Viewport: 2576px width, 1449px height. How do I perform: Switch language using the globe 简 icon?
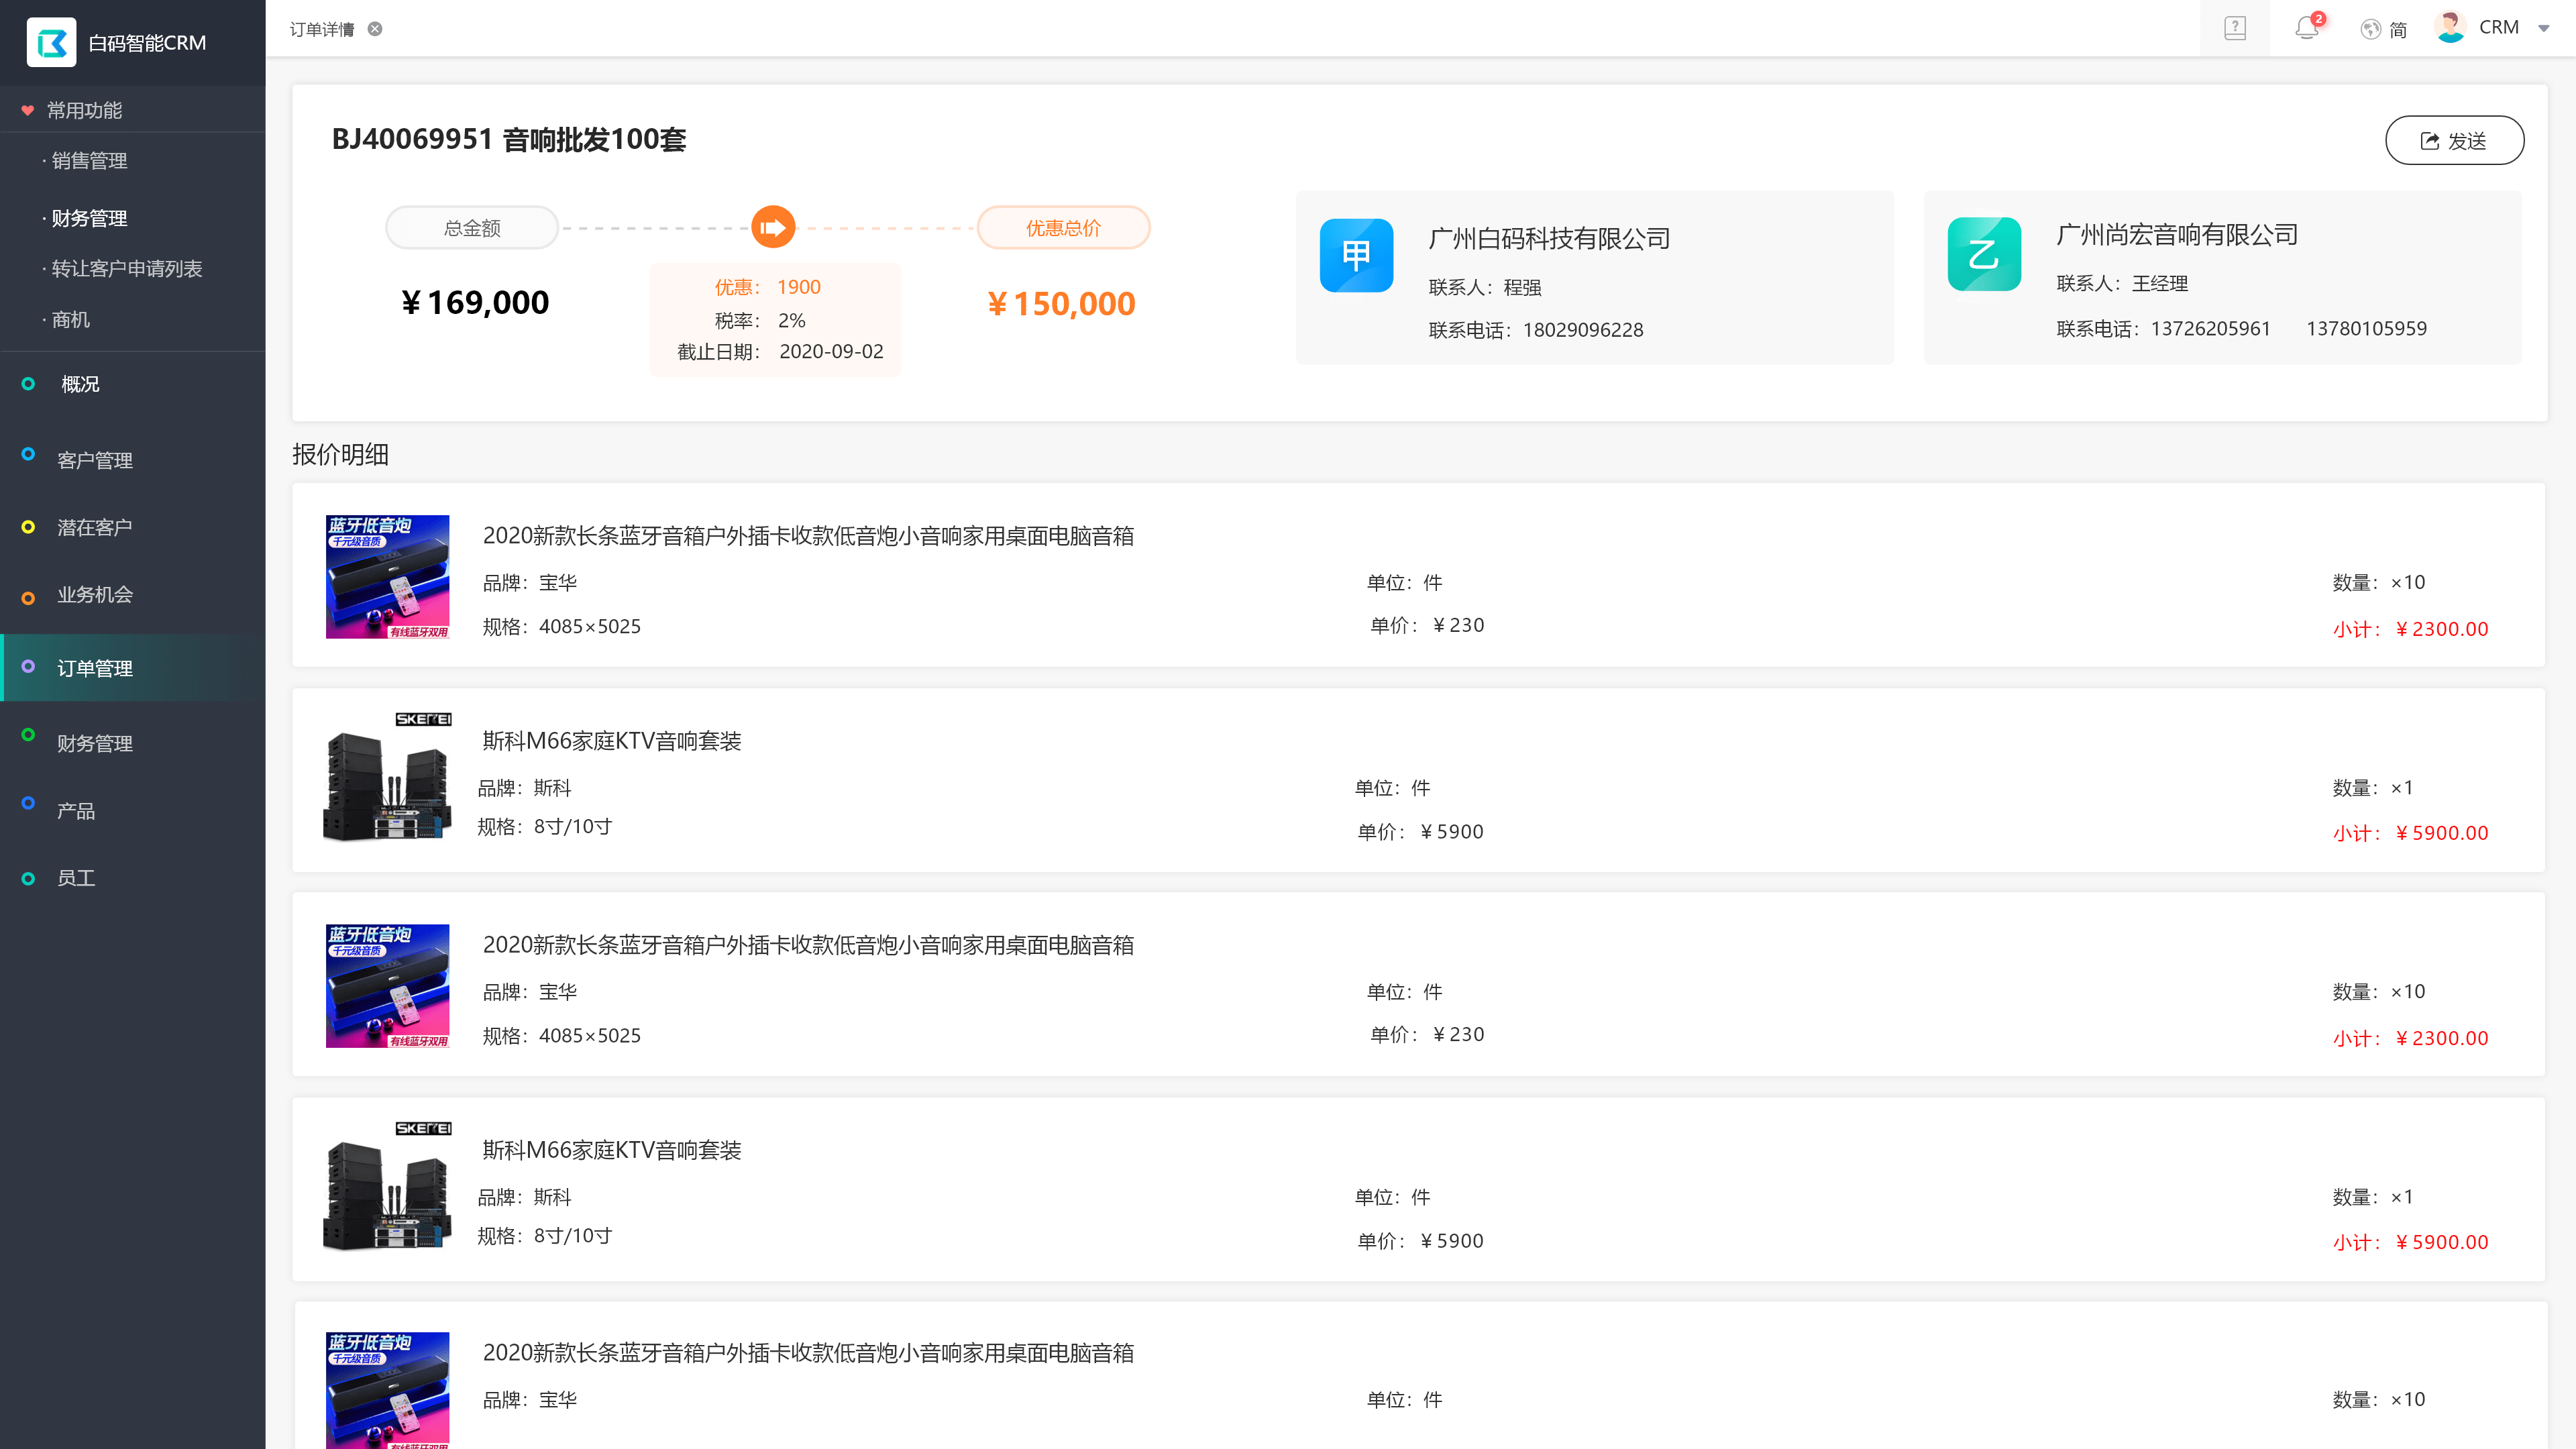pyautogui.click(x=2383, y=29)
